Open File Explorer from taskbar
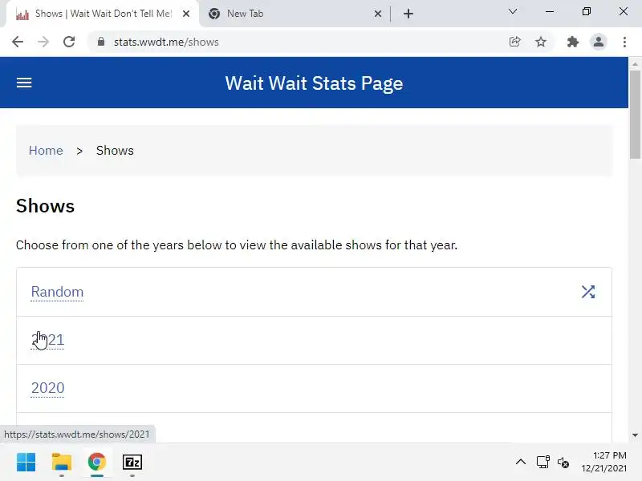The height and width of the screenshot is (481, 642). tap(62, 463)
